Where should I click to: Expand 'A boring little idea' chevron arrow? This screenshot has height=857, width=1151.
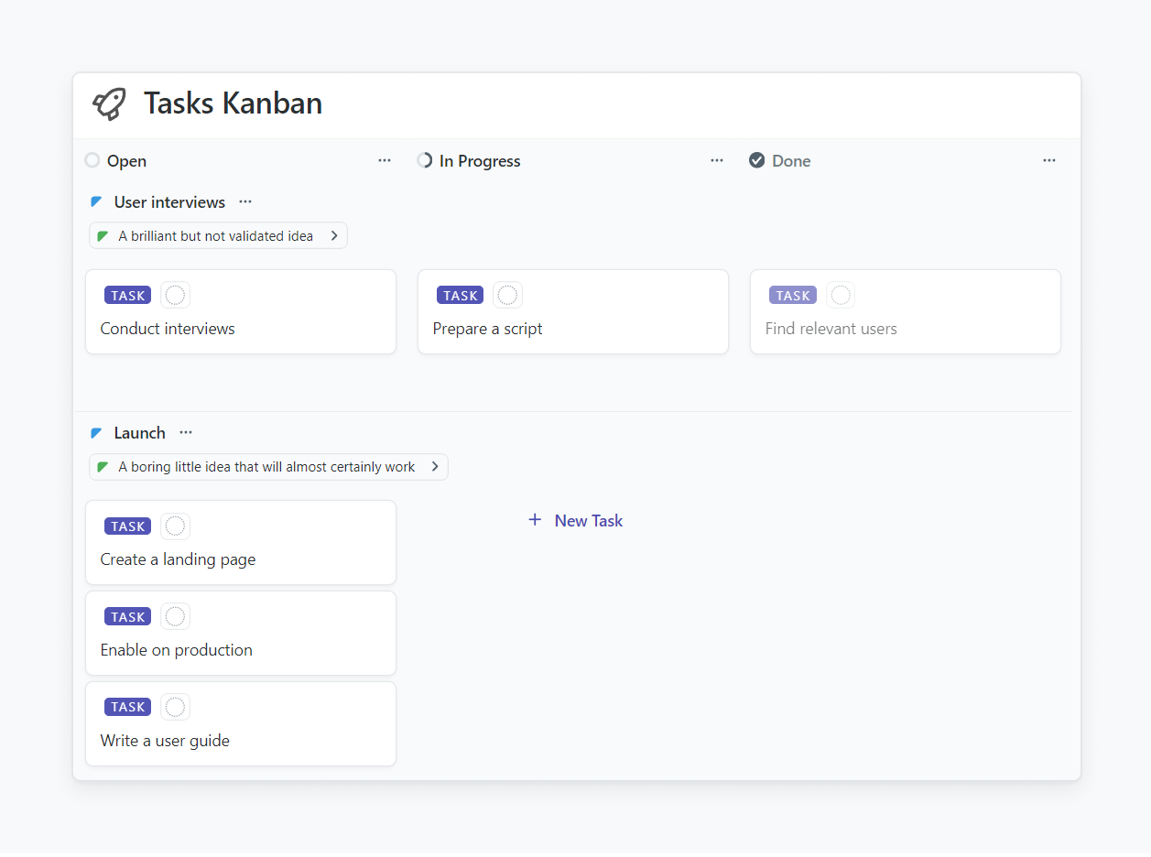[x=435, y=467]
